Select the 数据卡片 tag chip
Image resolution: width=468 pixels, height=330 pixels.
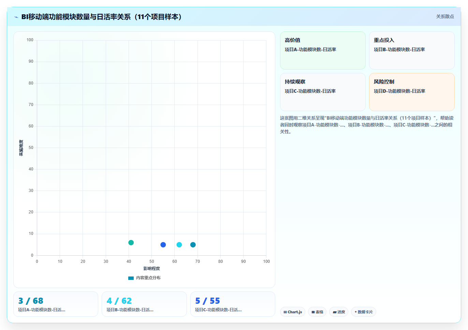[364, 312]
